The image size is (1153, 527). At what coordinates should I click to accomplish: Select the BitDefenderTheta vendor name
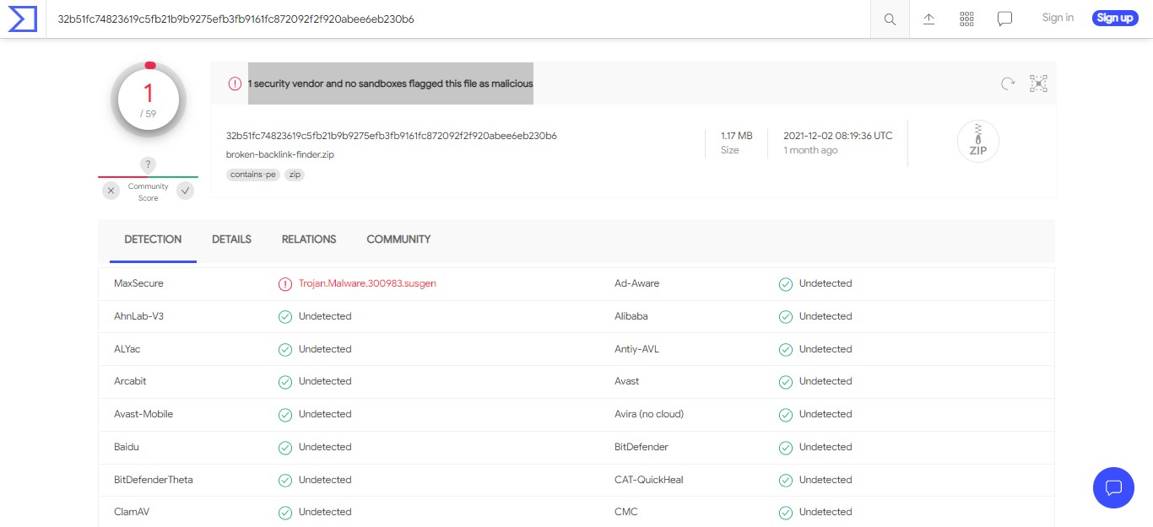pos(154,480)
